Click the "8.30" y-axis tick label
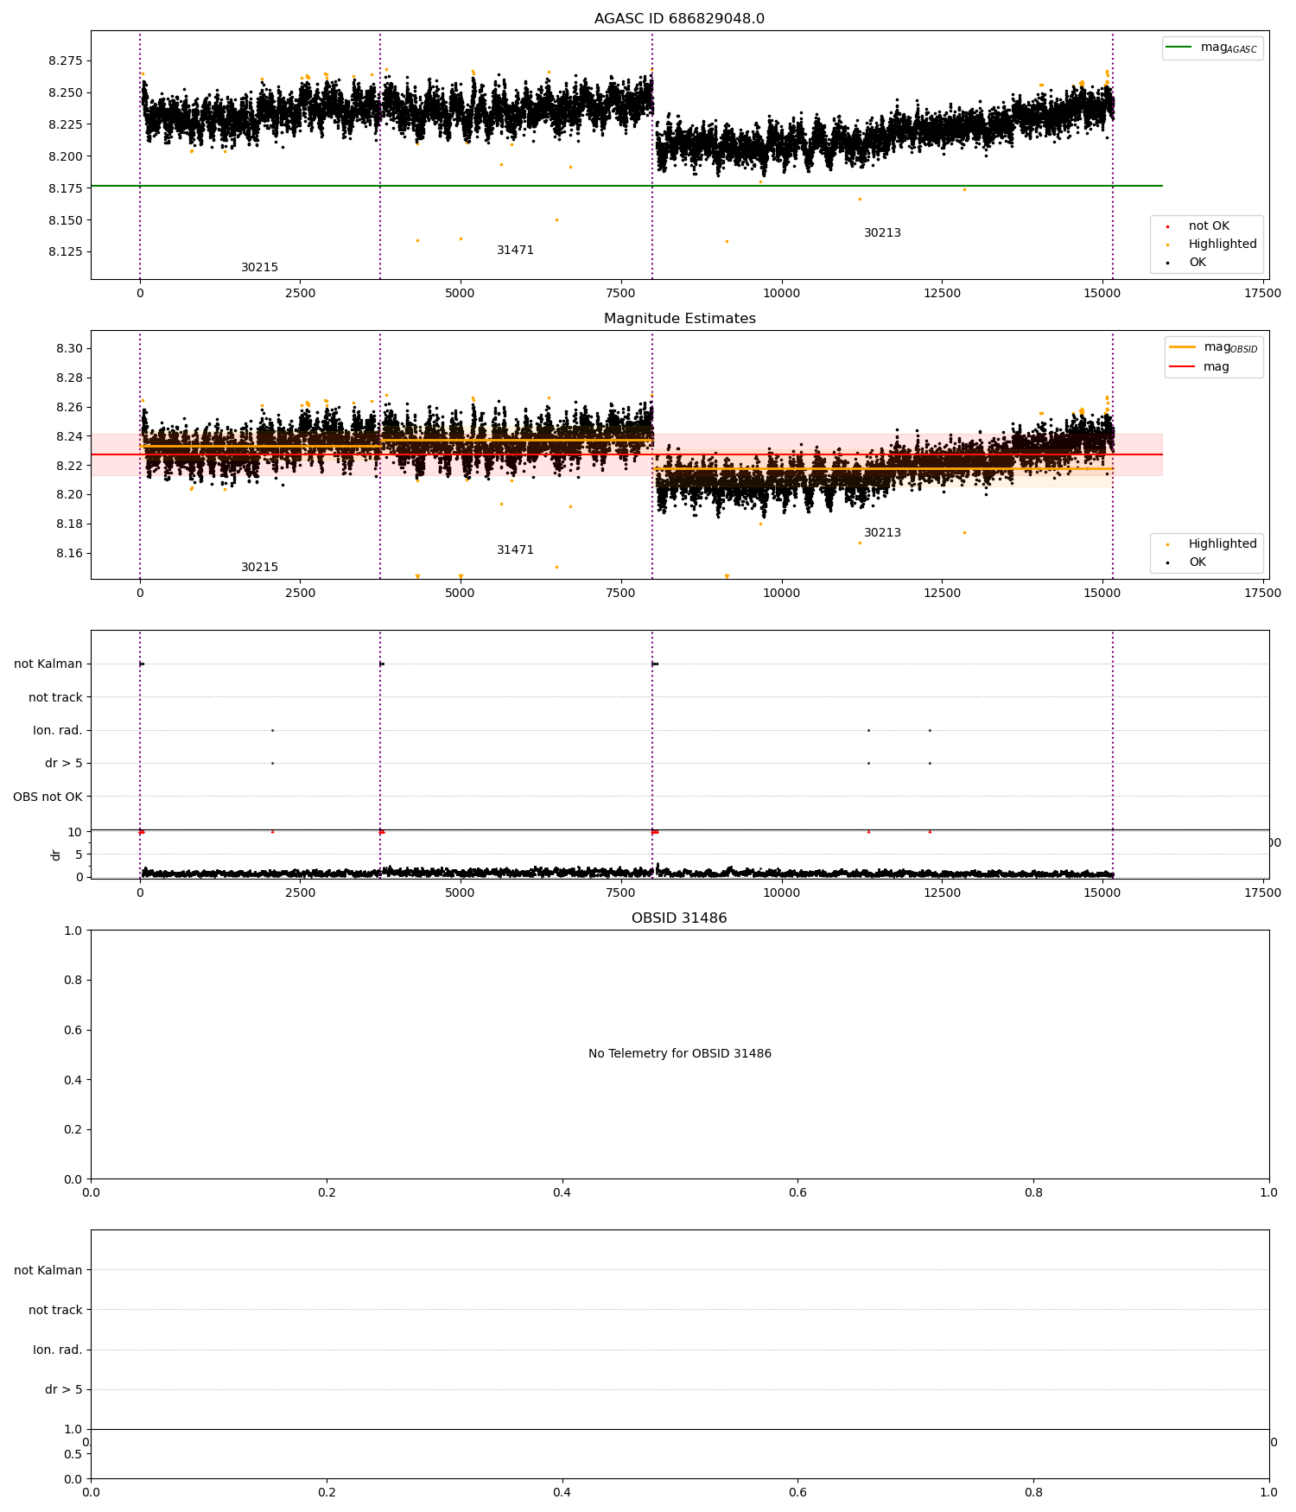Viewport: 1296px width, 1512px height. 69,349
